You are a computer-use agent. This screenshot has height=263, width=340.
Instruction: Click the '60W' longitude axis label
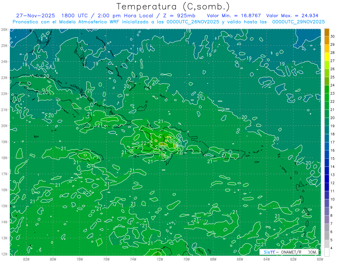320,259
